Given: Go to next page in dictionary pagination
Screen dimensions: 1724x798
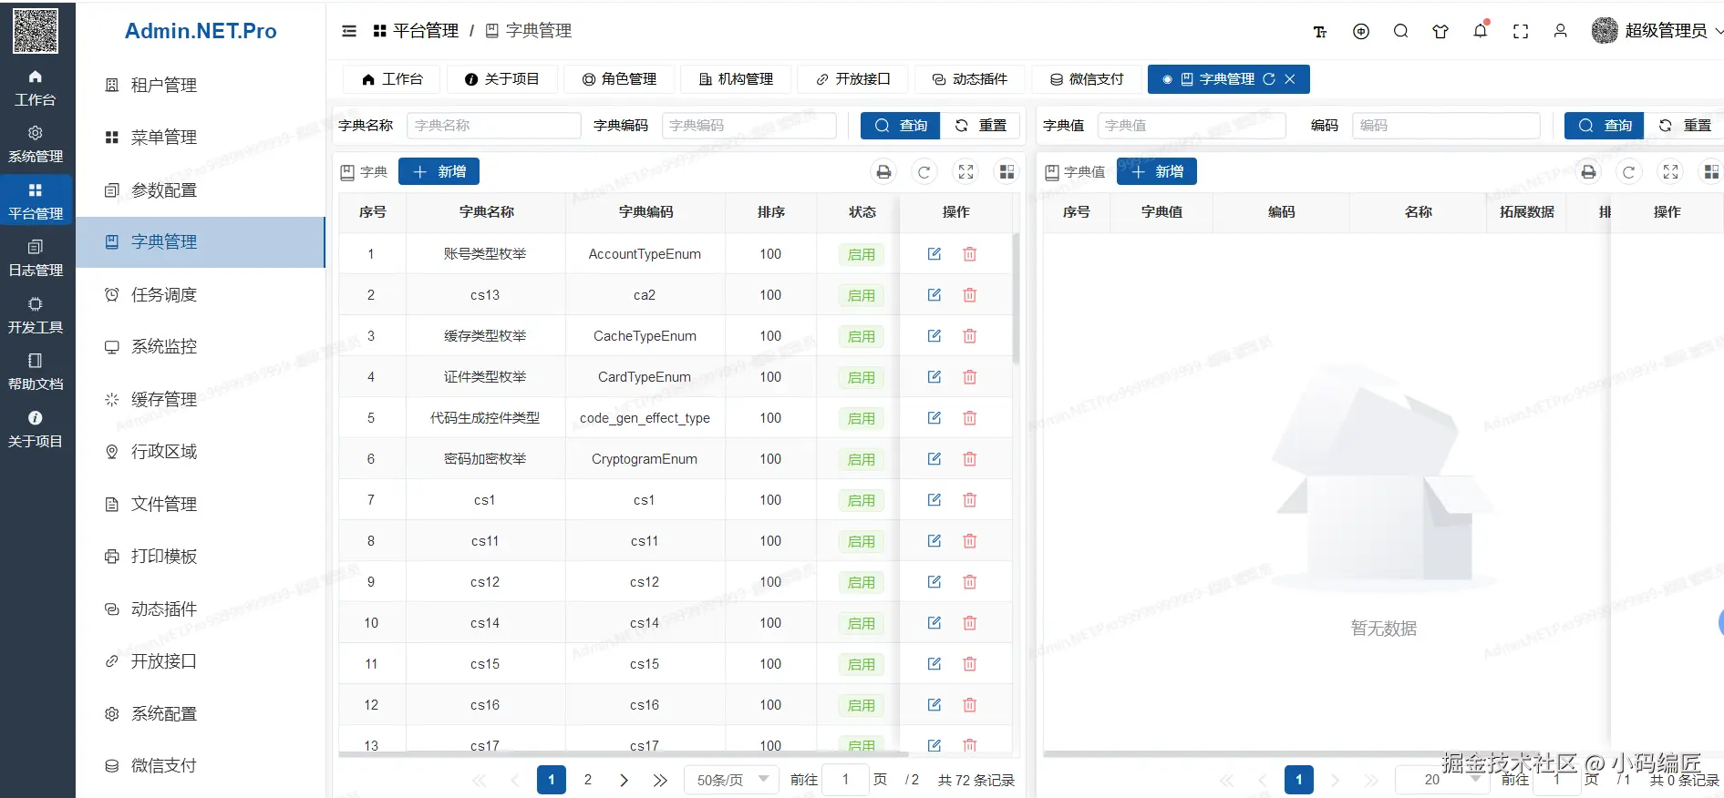Looking at the screenshot, I should point(625,780).
